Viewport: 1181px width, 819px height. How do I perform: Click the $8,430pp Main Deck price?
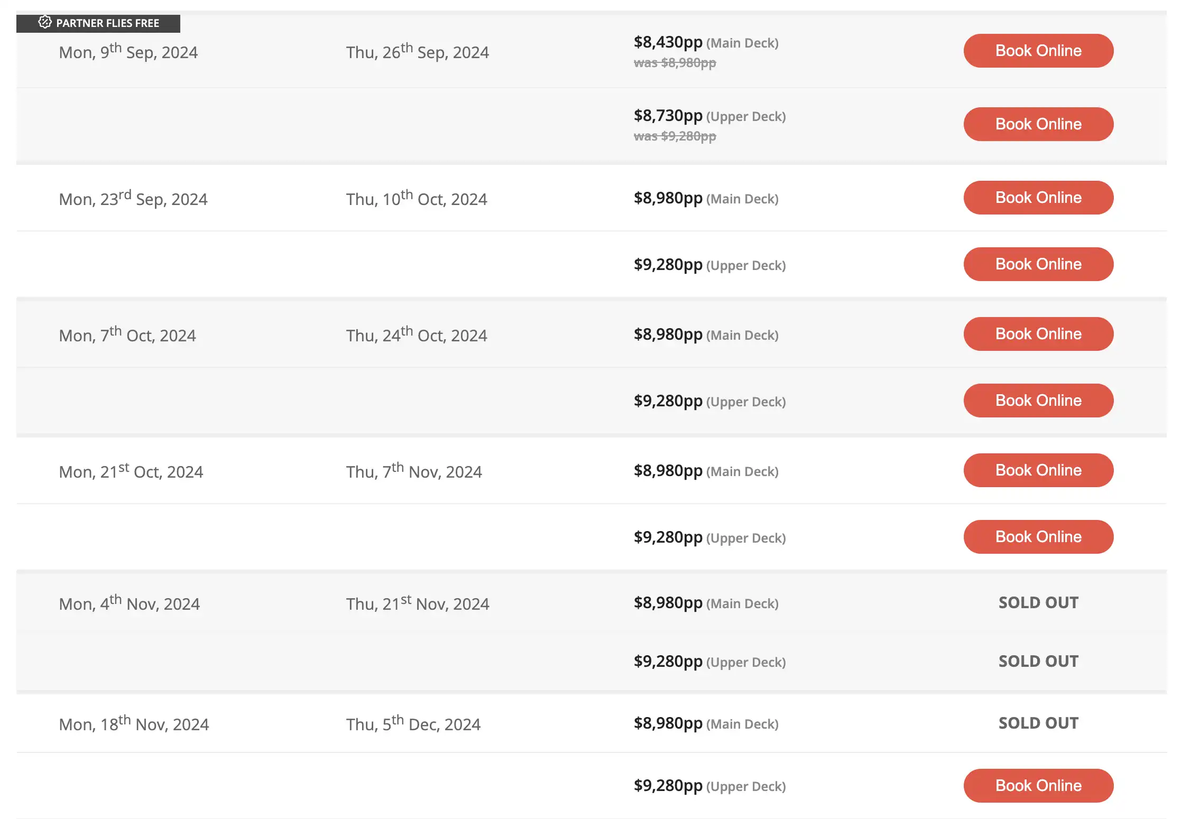click(668, 42)
